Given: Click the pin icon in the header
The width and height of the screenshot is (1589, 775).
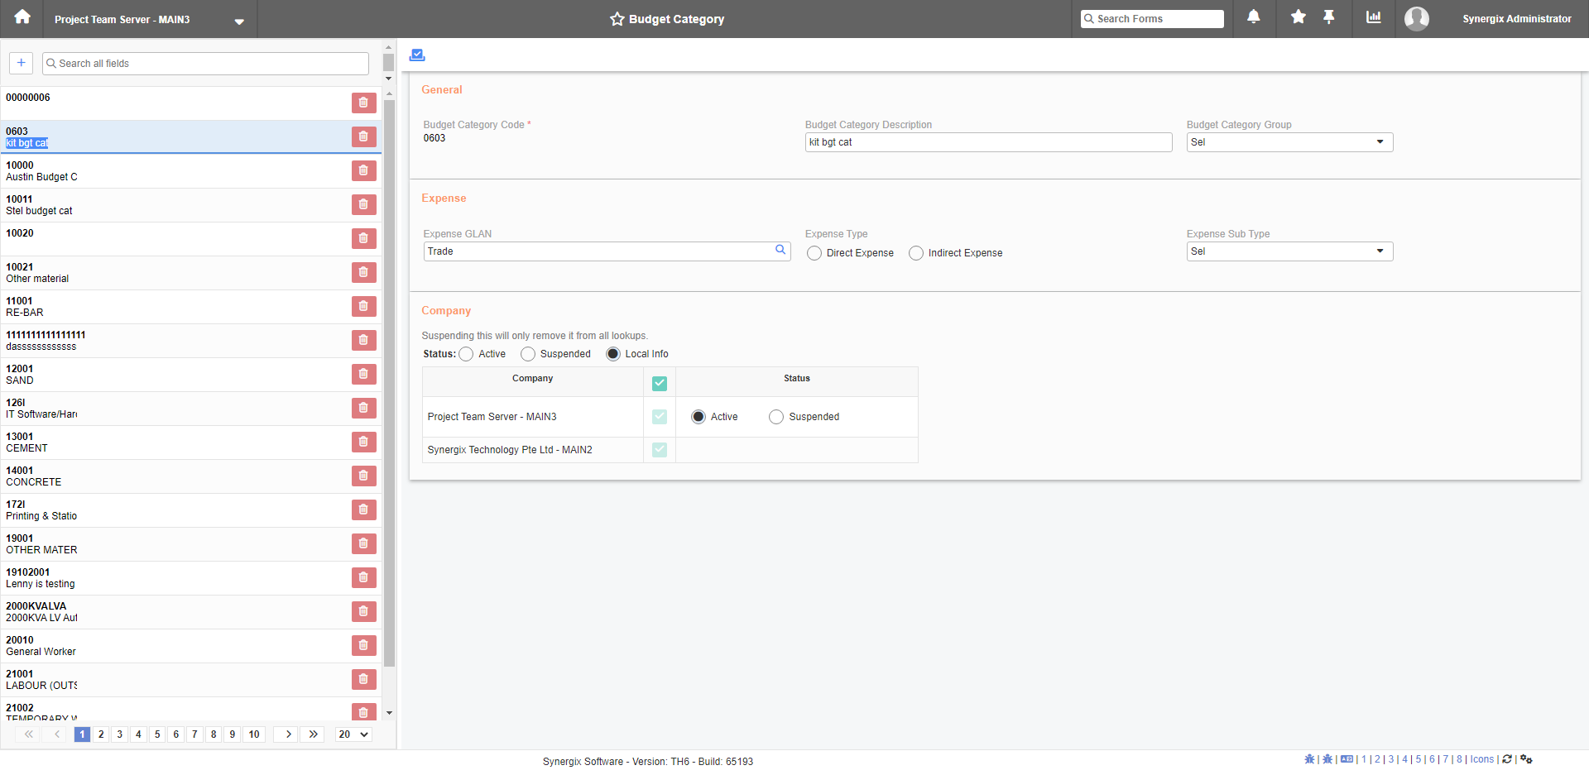Looking at the screenshot, I should [x=1330, y=18].
